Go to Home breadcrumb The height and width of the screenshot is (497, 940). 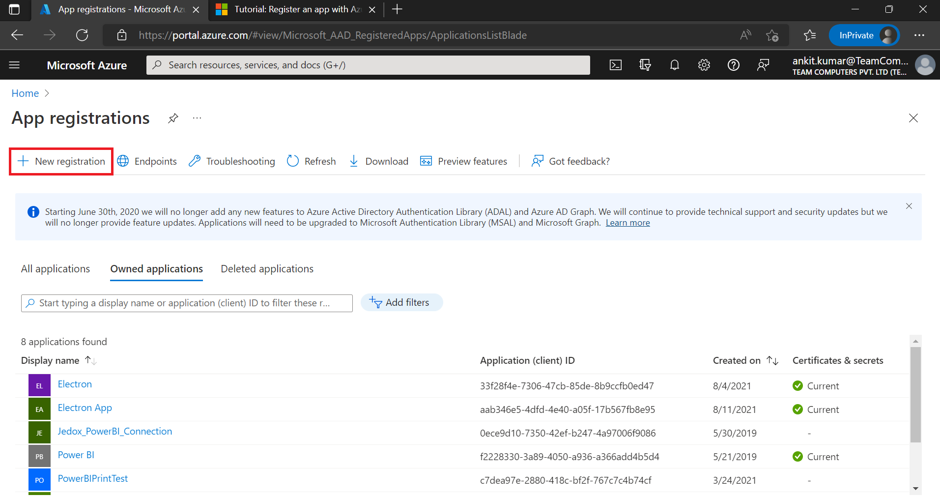pyautogui.click(x=25, y=93)
